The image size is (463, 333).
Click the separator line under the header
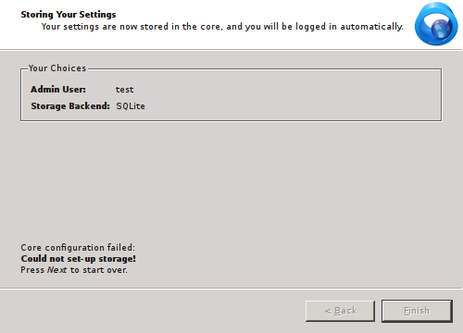tap(231, 49)
